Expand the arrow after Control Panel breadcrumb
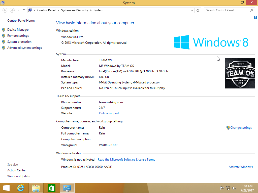Viewport: 258px width, 193px height. pos(58,10)
